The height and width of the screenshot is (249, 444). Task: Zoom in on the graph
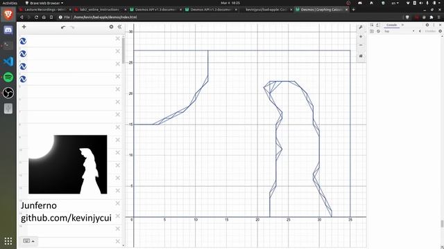(361, 37)
